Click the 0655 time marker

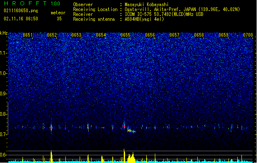pyautogui.click(x=125, y=35)
